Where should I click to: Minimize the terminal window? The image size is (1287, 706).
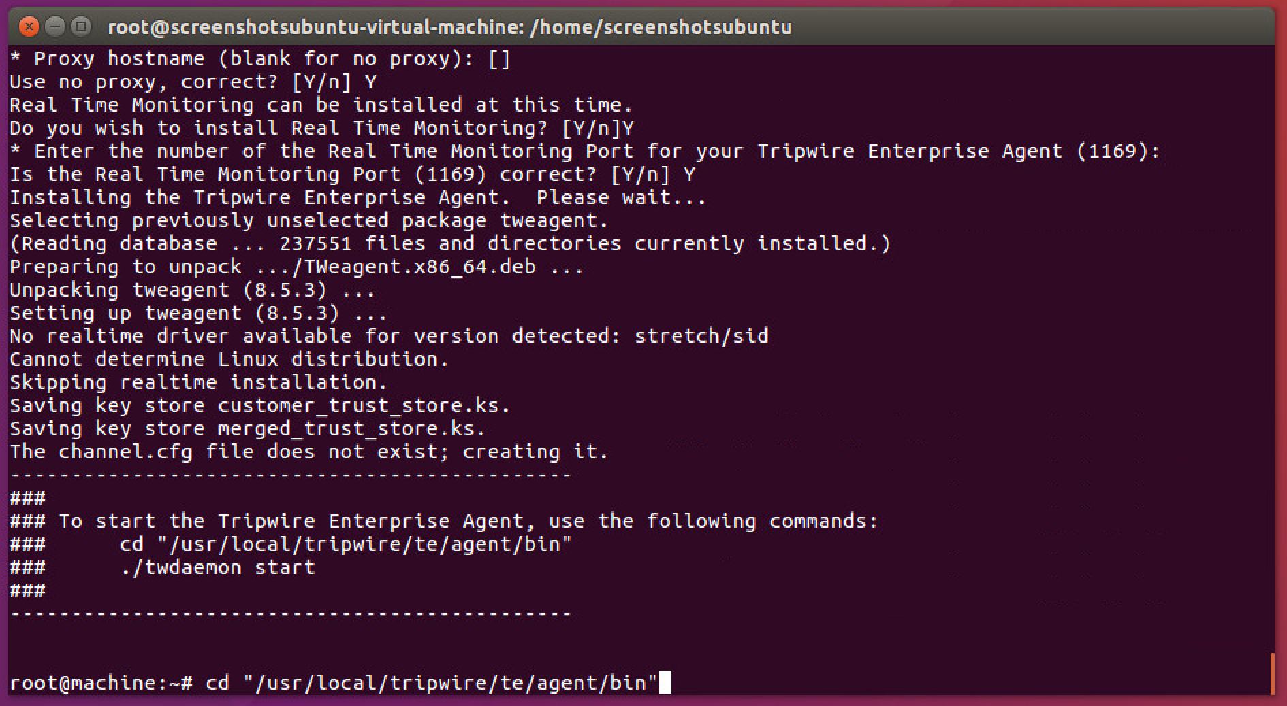pyautogui.click(x=55, y=27)
